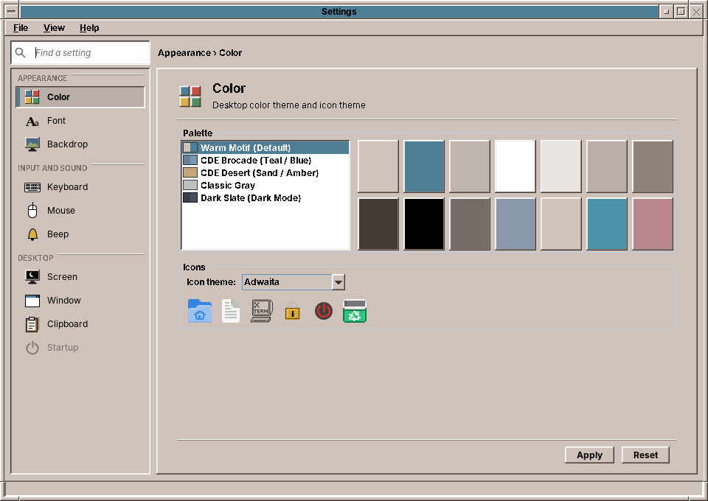Image resolution: width=708 pixels, height=501 pixels.
Task: Select the taupe swatch at top right
Action: pyautogui.click(x=653, y=167)
